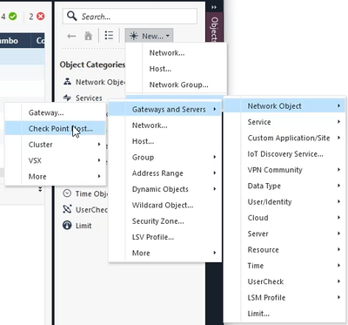
Task: Open the Network Objects category icon
Action: pos(67,82)
